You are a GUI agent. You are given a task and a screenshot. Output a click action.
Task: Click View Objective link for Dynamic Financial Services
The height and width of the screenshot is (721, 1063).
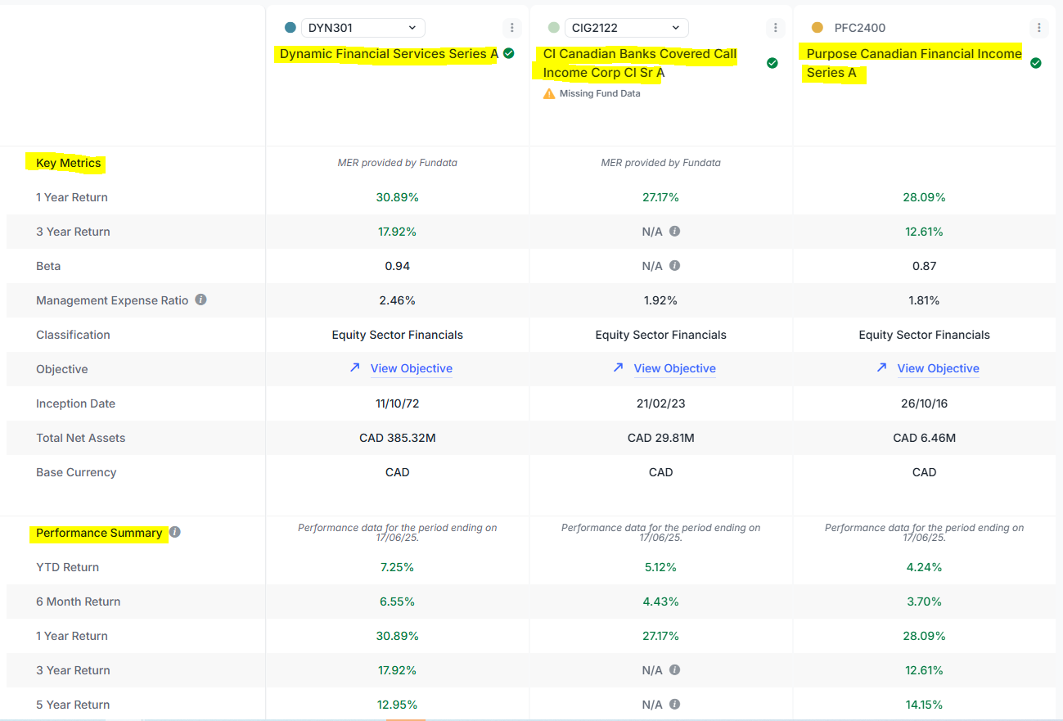(x=412, y=369)
